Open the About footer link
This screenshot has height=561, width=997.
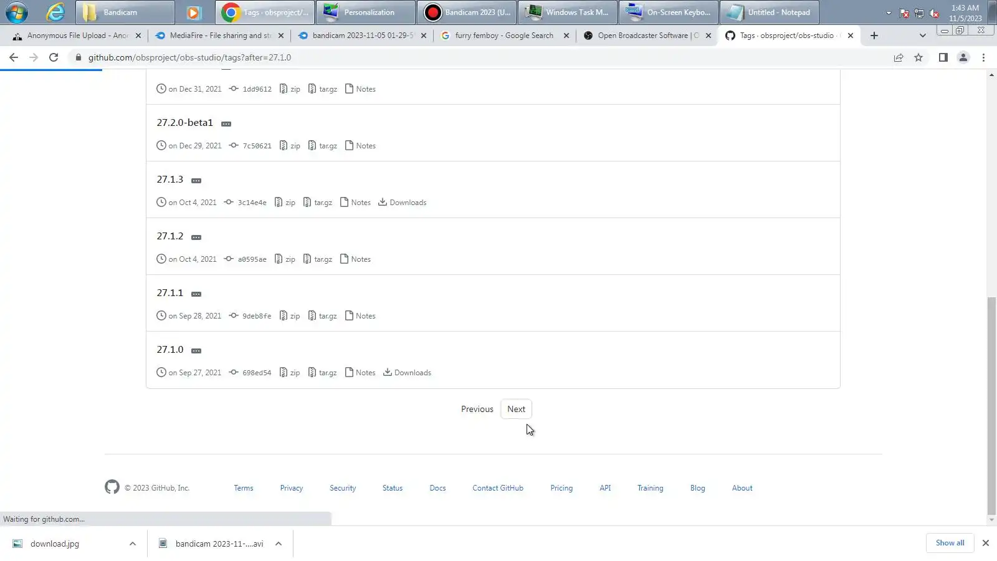click(742, 488)
